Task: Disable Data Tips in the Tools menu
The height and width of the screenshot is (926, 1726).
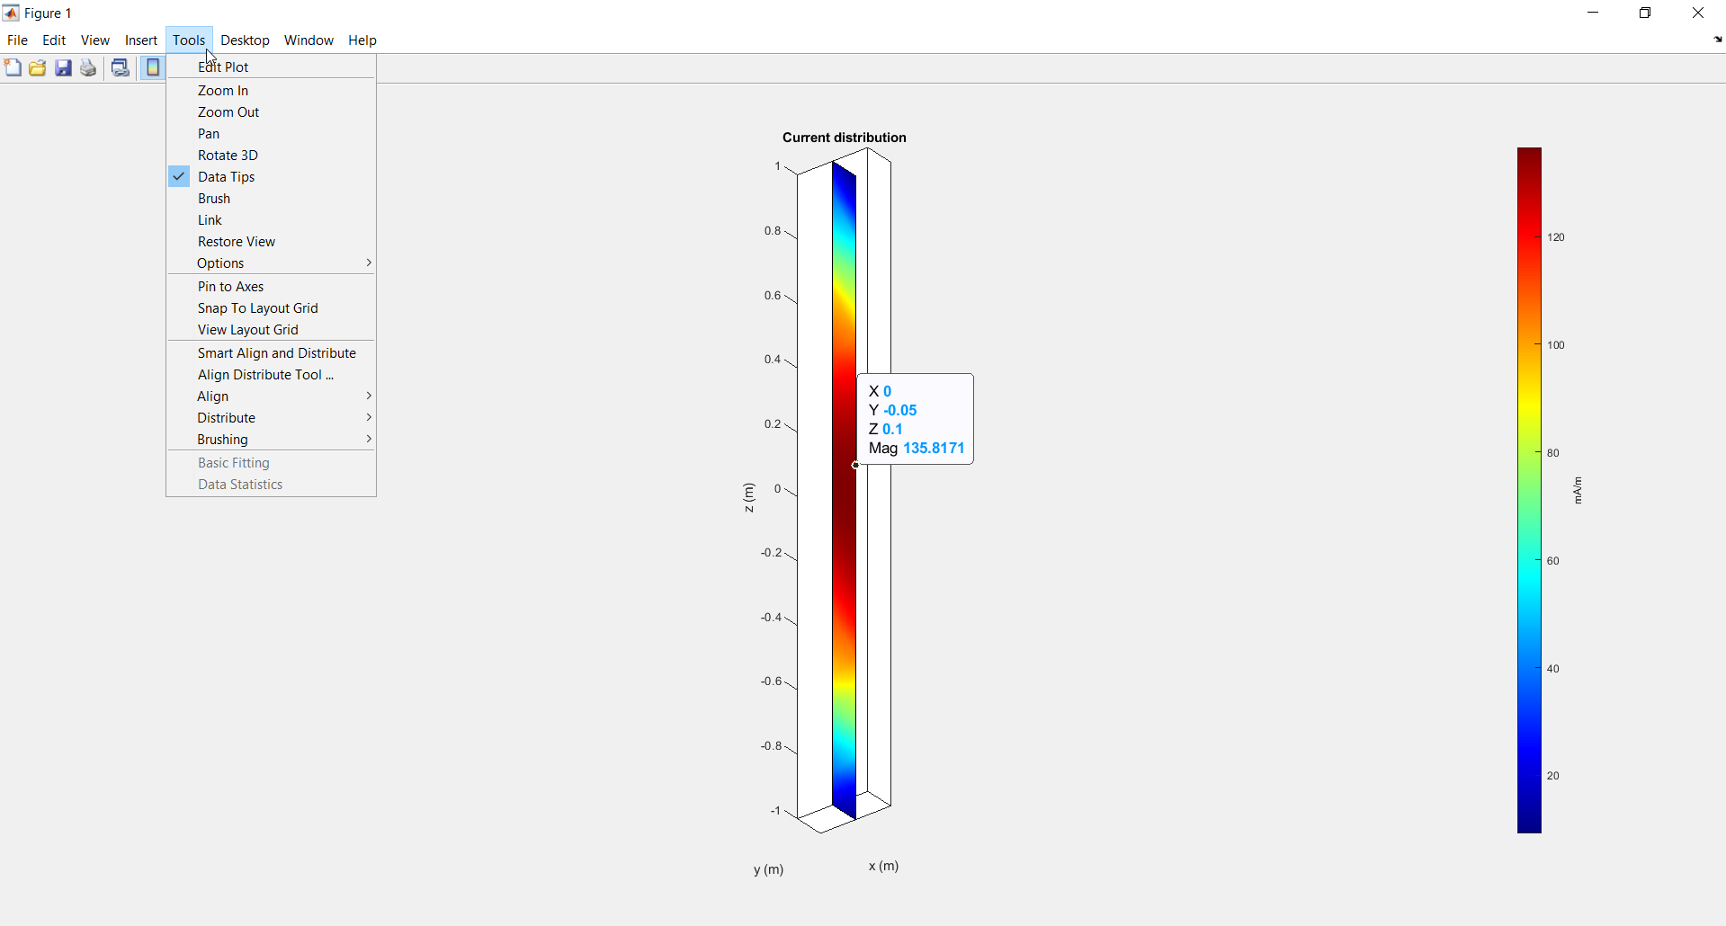Action: tap(225, 176)
